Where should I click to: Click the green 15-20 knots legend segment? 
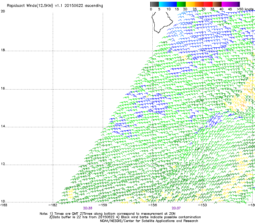(x=181, y=4)
